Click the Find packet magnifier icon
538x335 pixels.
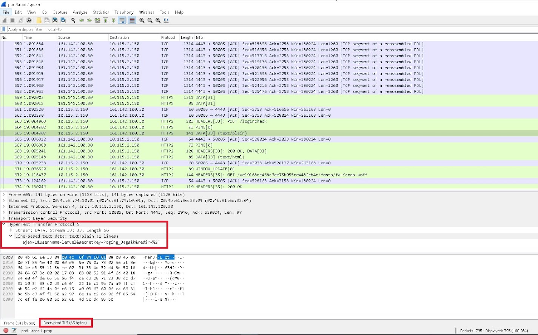click(73, 20)
